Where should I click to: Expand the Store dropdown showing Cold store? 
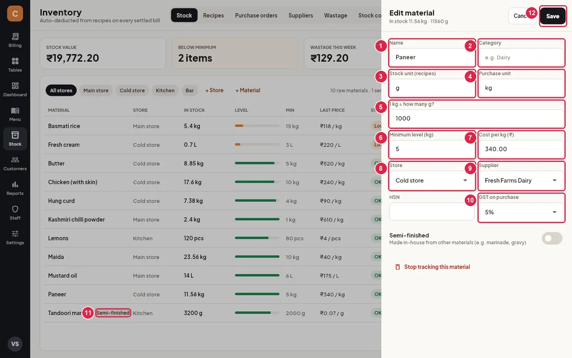(432, 180)
